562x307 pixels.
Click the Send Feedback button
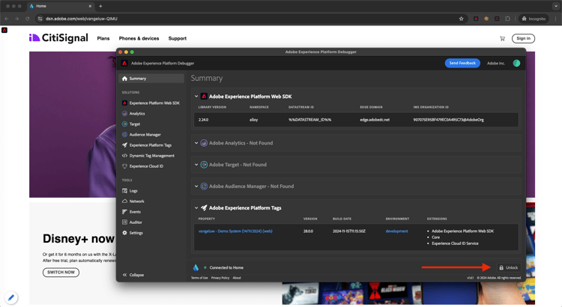click(x=462, y=64)
